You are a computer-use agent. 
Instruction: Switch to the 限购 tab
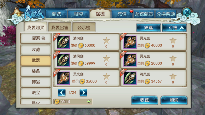[x=78, y=14]
